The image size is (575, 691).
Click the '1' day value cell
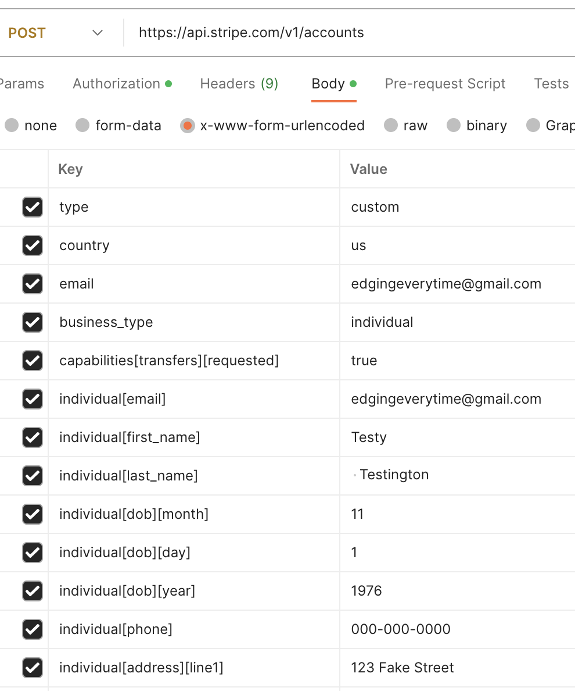(x=458, y=552)
